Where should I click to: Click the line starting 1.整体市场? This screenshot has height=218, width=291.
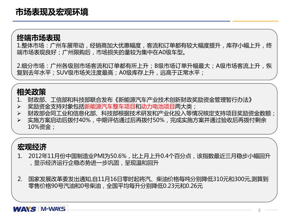(144, 45)
